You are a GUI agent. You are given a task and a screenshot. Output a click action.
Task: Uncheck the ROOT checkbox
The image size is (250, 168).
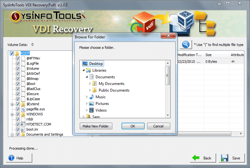[x=12, y=53]
